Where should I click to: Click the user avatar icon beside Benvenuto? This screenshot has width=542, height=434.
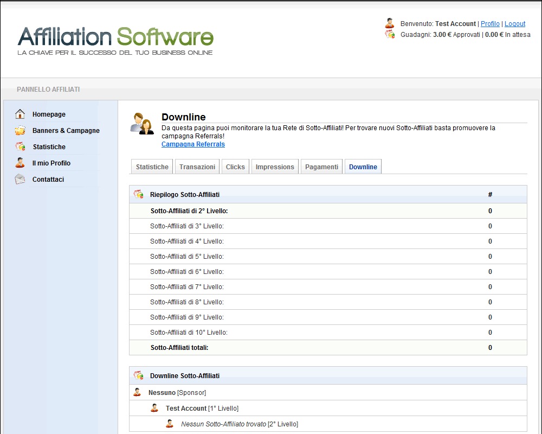[x=390, y=23]
